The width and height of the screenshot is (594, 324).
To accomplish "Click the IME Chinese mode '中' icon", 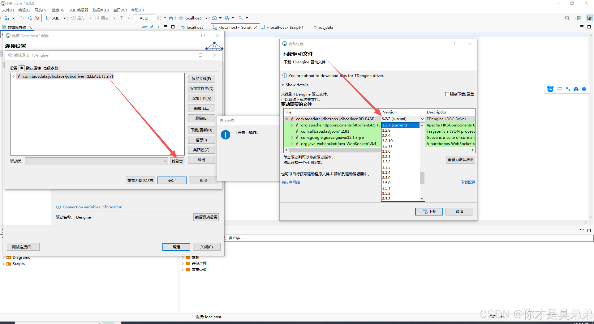I will (x=560, y=89).
